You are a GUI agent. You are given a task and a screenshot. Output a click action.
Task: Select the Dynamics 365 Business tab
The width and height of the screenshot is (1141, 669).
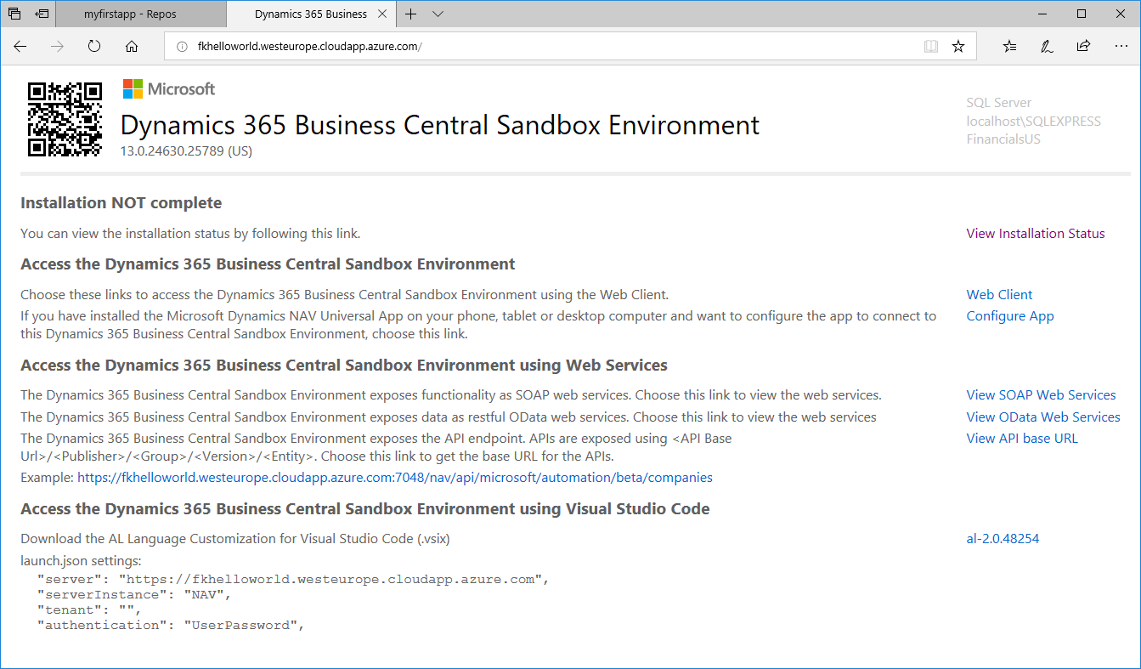311,14
